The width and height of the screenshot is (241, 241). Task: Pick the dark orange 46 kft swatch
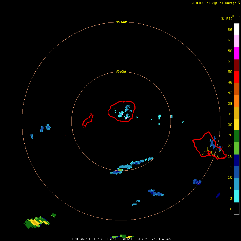point(236,89)
